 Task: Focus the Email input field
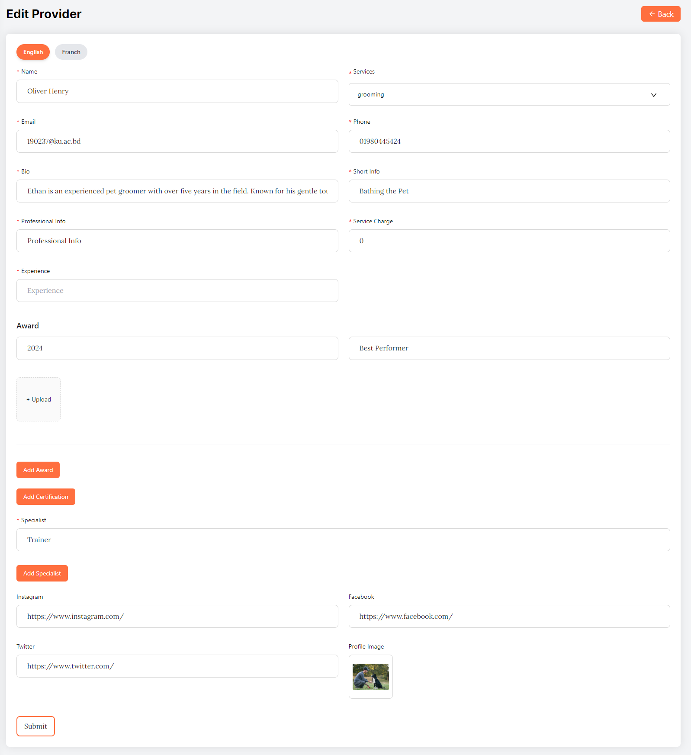click(x=177, y=141)
